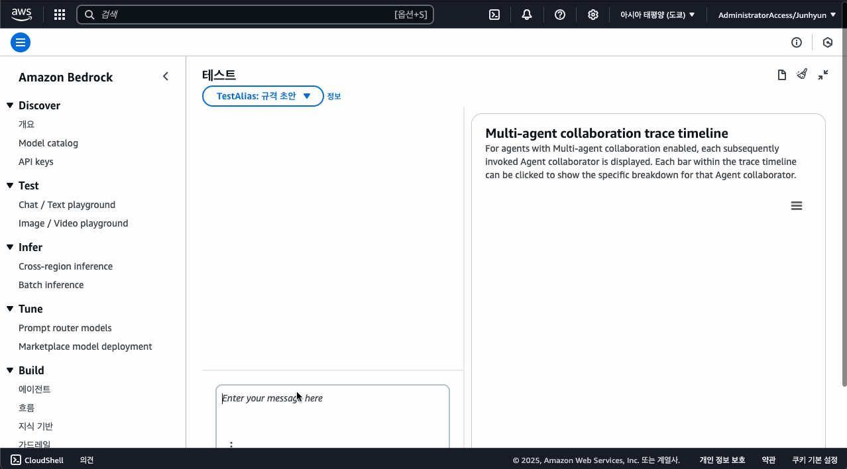Open the AdministratorAccess/Junhyun account menu
This screenshot has width=847, height=469.
click(x=777, y=15)
